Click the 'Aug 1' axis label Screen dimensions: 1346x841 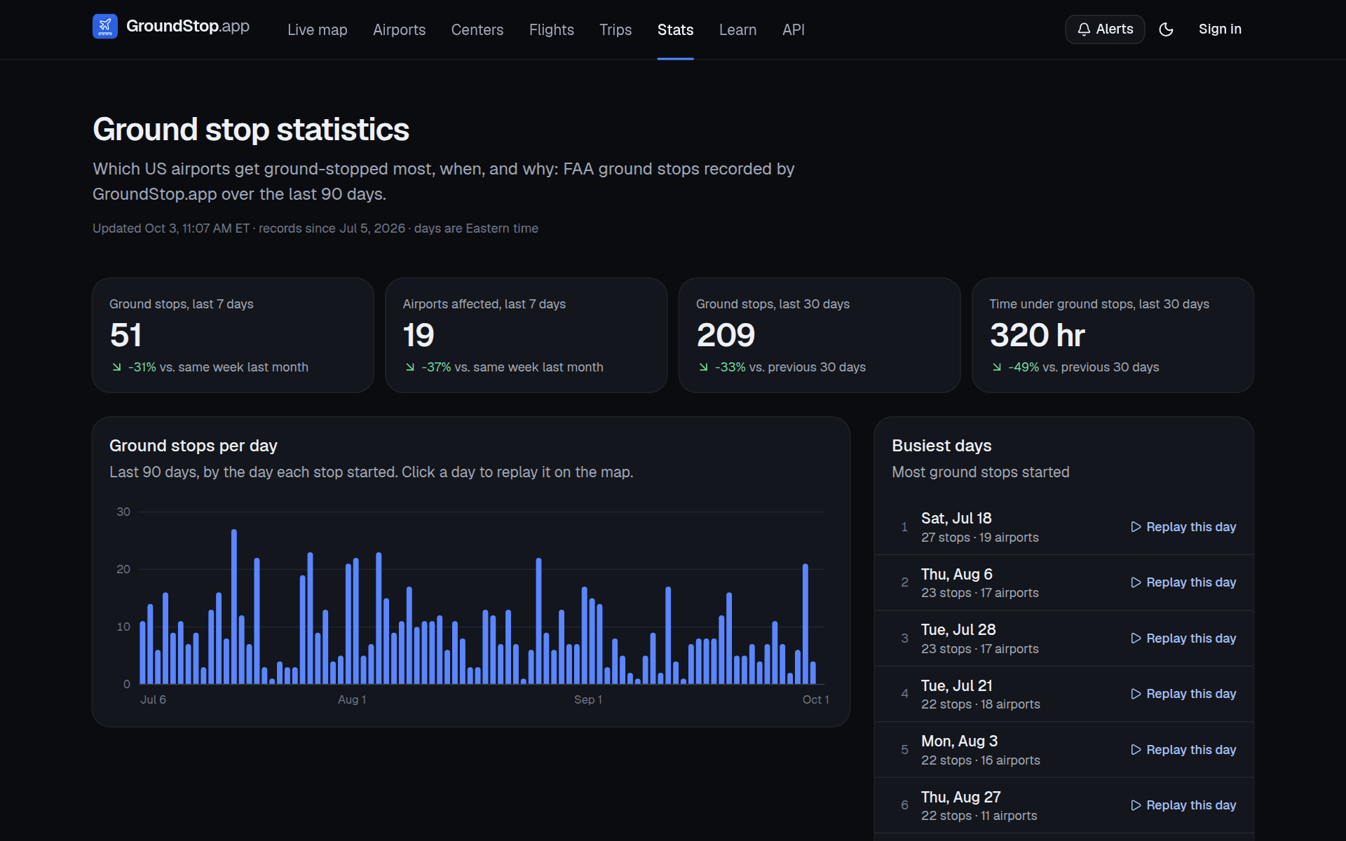click(352, 699)
